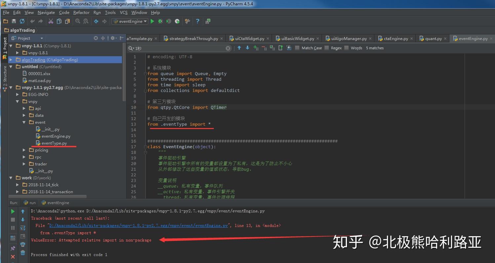Viewport: 495px width, 263px height.
Task: Save all files with the floppy disk icon
Action: click(x=14, y=21)
